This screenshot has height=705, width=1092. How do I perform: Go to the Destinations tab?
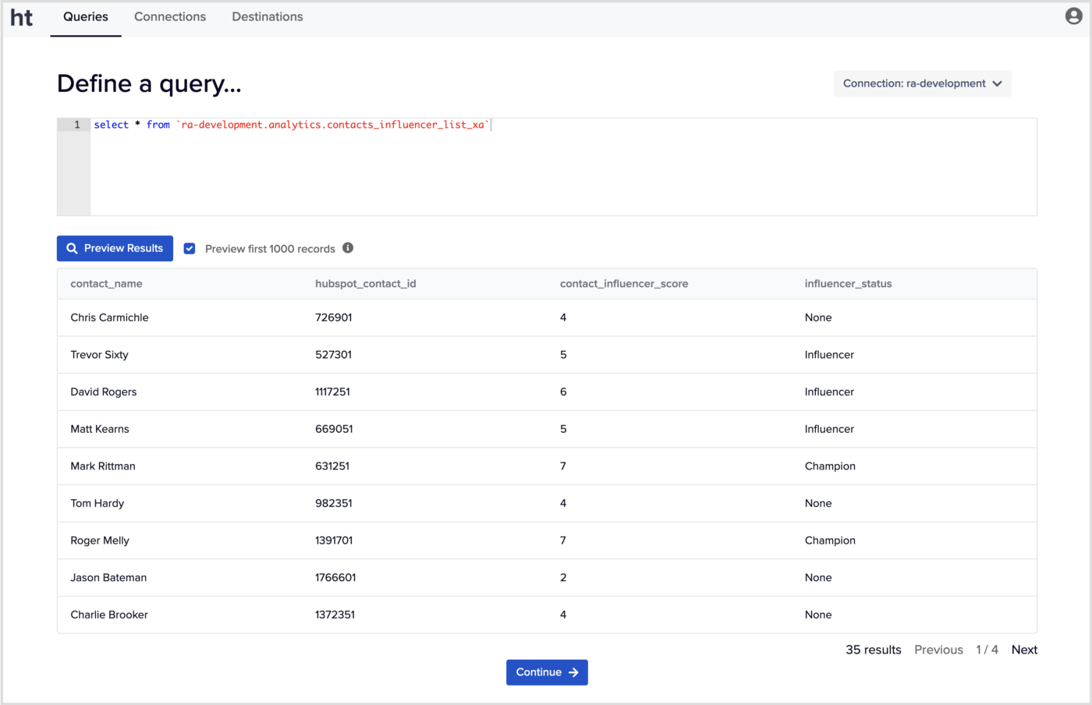[x=267, y=17]
